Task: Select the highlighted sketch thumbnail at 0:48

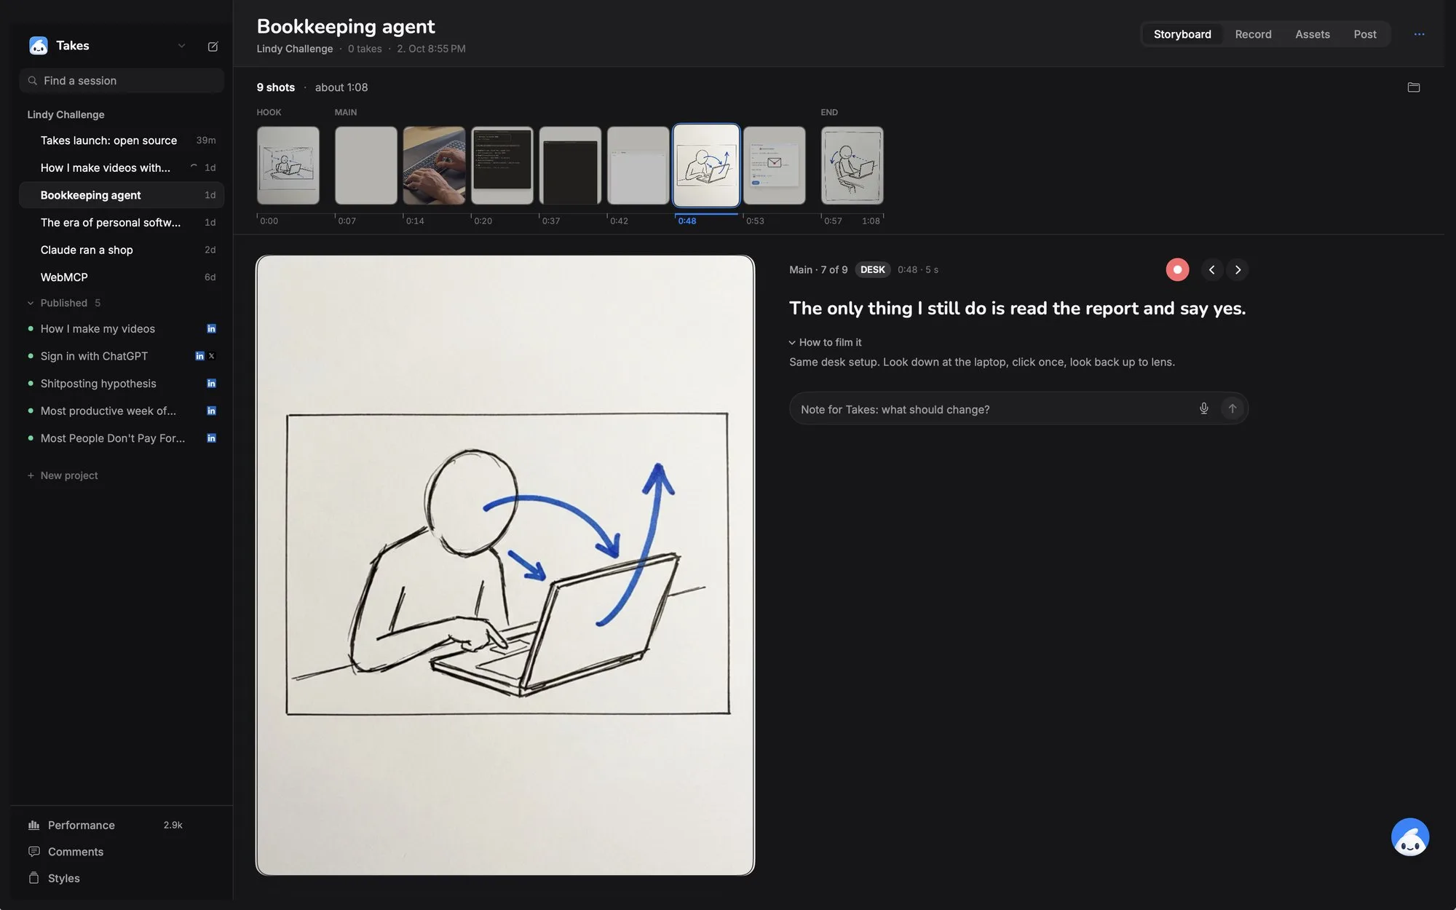Action: (706, 165)
